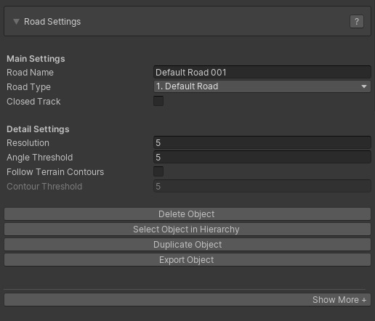375x321 pixels.
Task: Click the Road Type property label
Action: pyautogui.click(x=28, y=87)
